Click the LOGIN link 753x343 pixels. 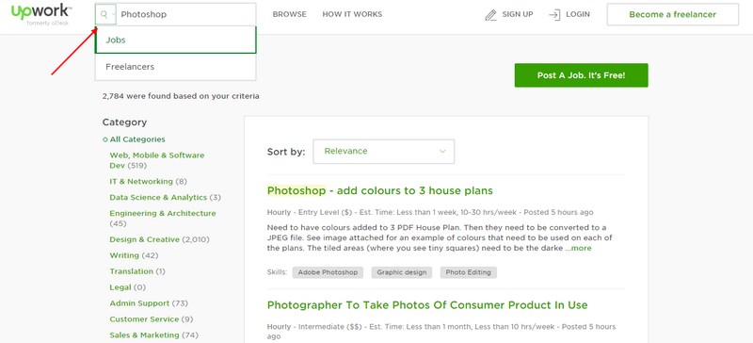(x=578, y=14)
